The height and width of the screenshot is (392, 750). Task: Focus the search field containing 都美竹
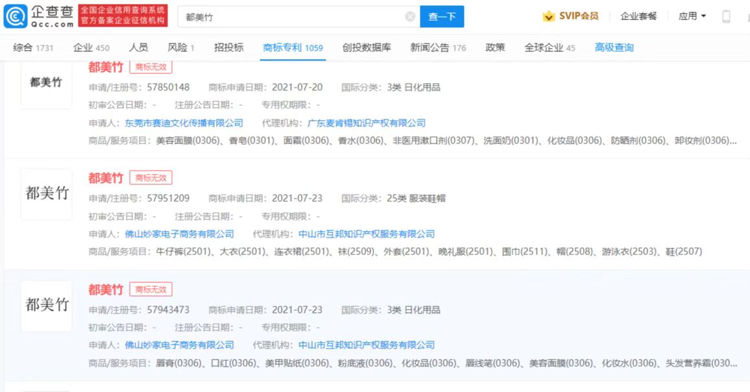(299, 17)
